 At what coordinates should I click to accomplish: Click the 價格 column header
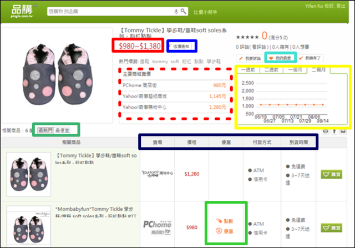pos(192,142)
